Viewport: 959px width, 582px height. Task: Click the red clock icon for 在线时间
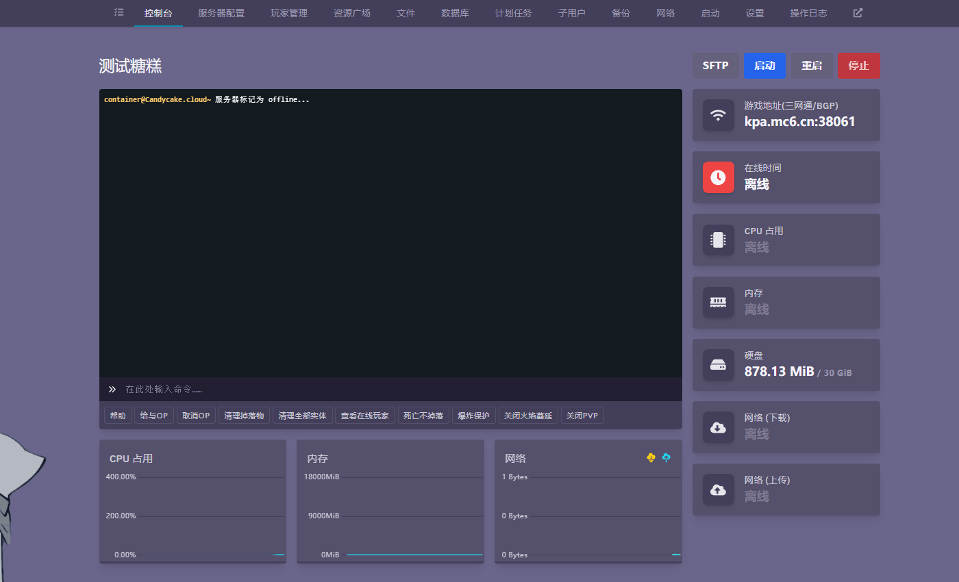pos(718,177)
